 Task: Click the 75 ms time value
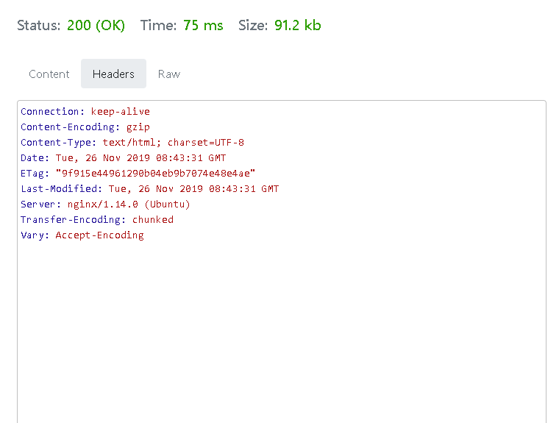[203, 25]
